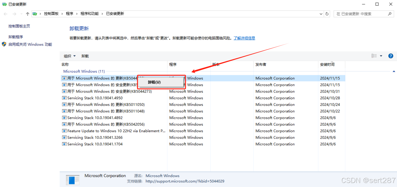Viewport: 397px width, 187px height.
Task: Click the 2024/10/28 install date cell
Action: point(330,98)
